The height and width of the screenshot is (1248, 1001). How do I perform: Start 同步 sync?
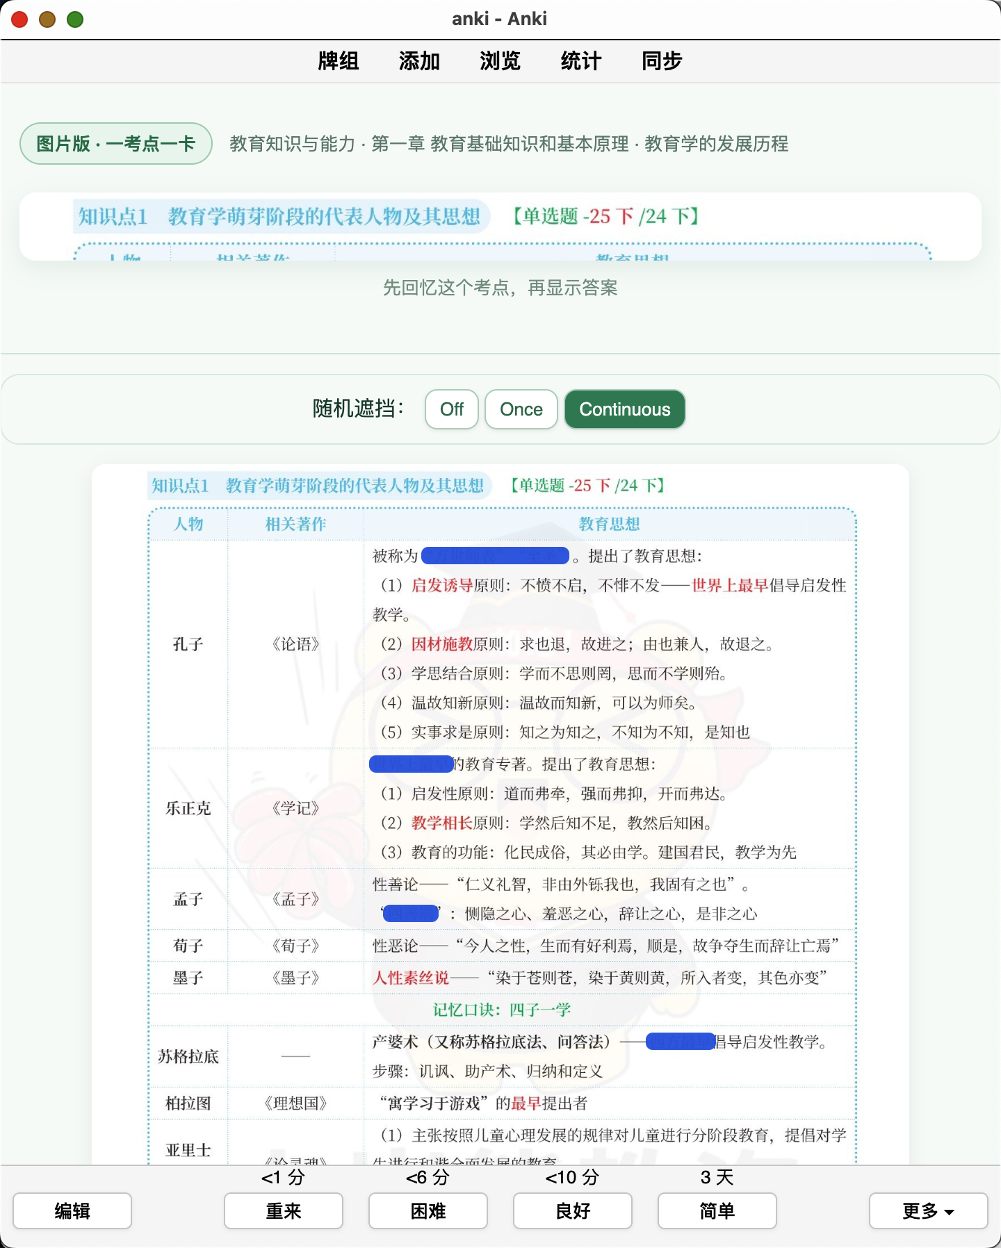(x=662, y=61)
